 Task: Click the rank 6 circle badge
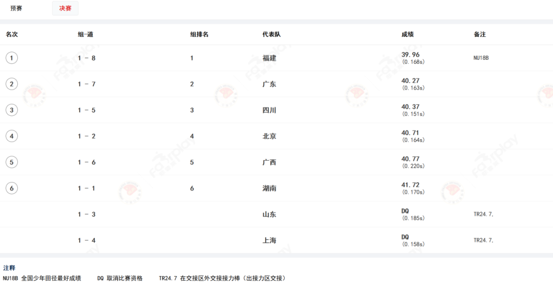click(x=12, y=188)
